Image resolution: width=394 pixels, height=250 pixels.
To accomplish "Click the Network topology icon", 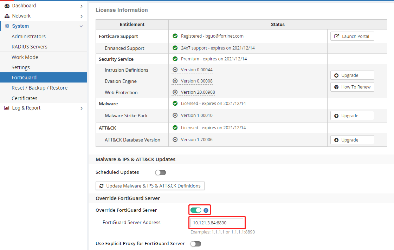I will tap(7, 16).
